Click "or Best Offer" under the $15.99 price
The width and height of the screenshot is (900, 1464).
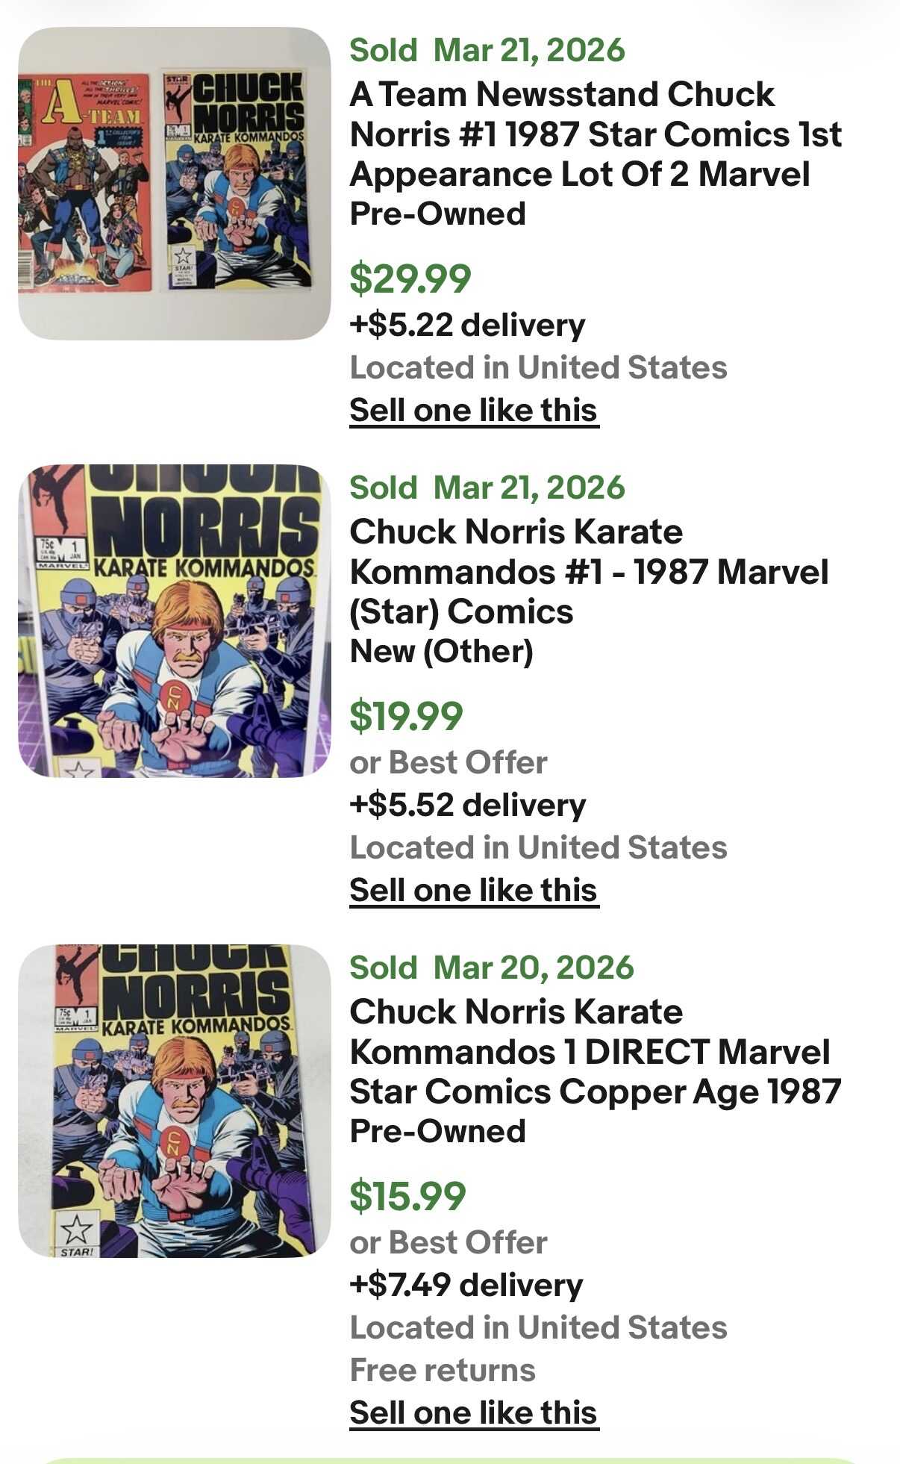point(449,1243)
